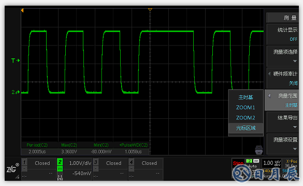303x186 pixels.
Task: Expand the 结果导出 dropdown
Action: coord(283,122)
